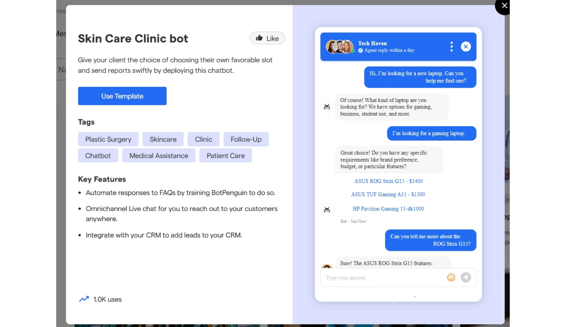The height and width of the screenshot is (327, 566).
Task: Click the bot avatar beside 'Of course!' message
Action: click(x=327, y=107)
